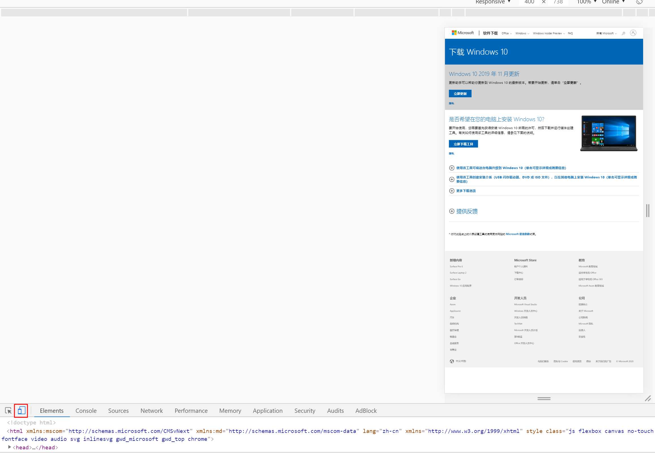Click the Microsoft Visual Studio footer link
Viewport: 655px width, 453px height.
525,305
